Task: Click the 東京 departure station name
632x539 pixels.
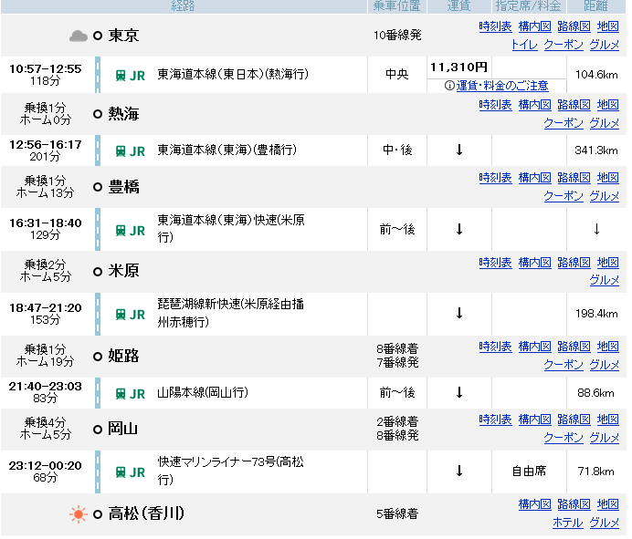Action: 123,36
